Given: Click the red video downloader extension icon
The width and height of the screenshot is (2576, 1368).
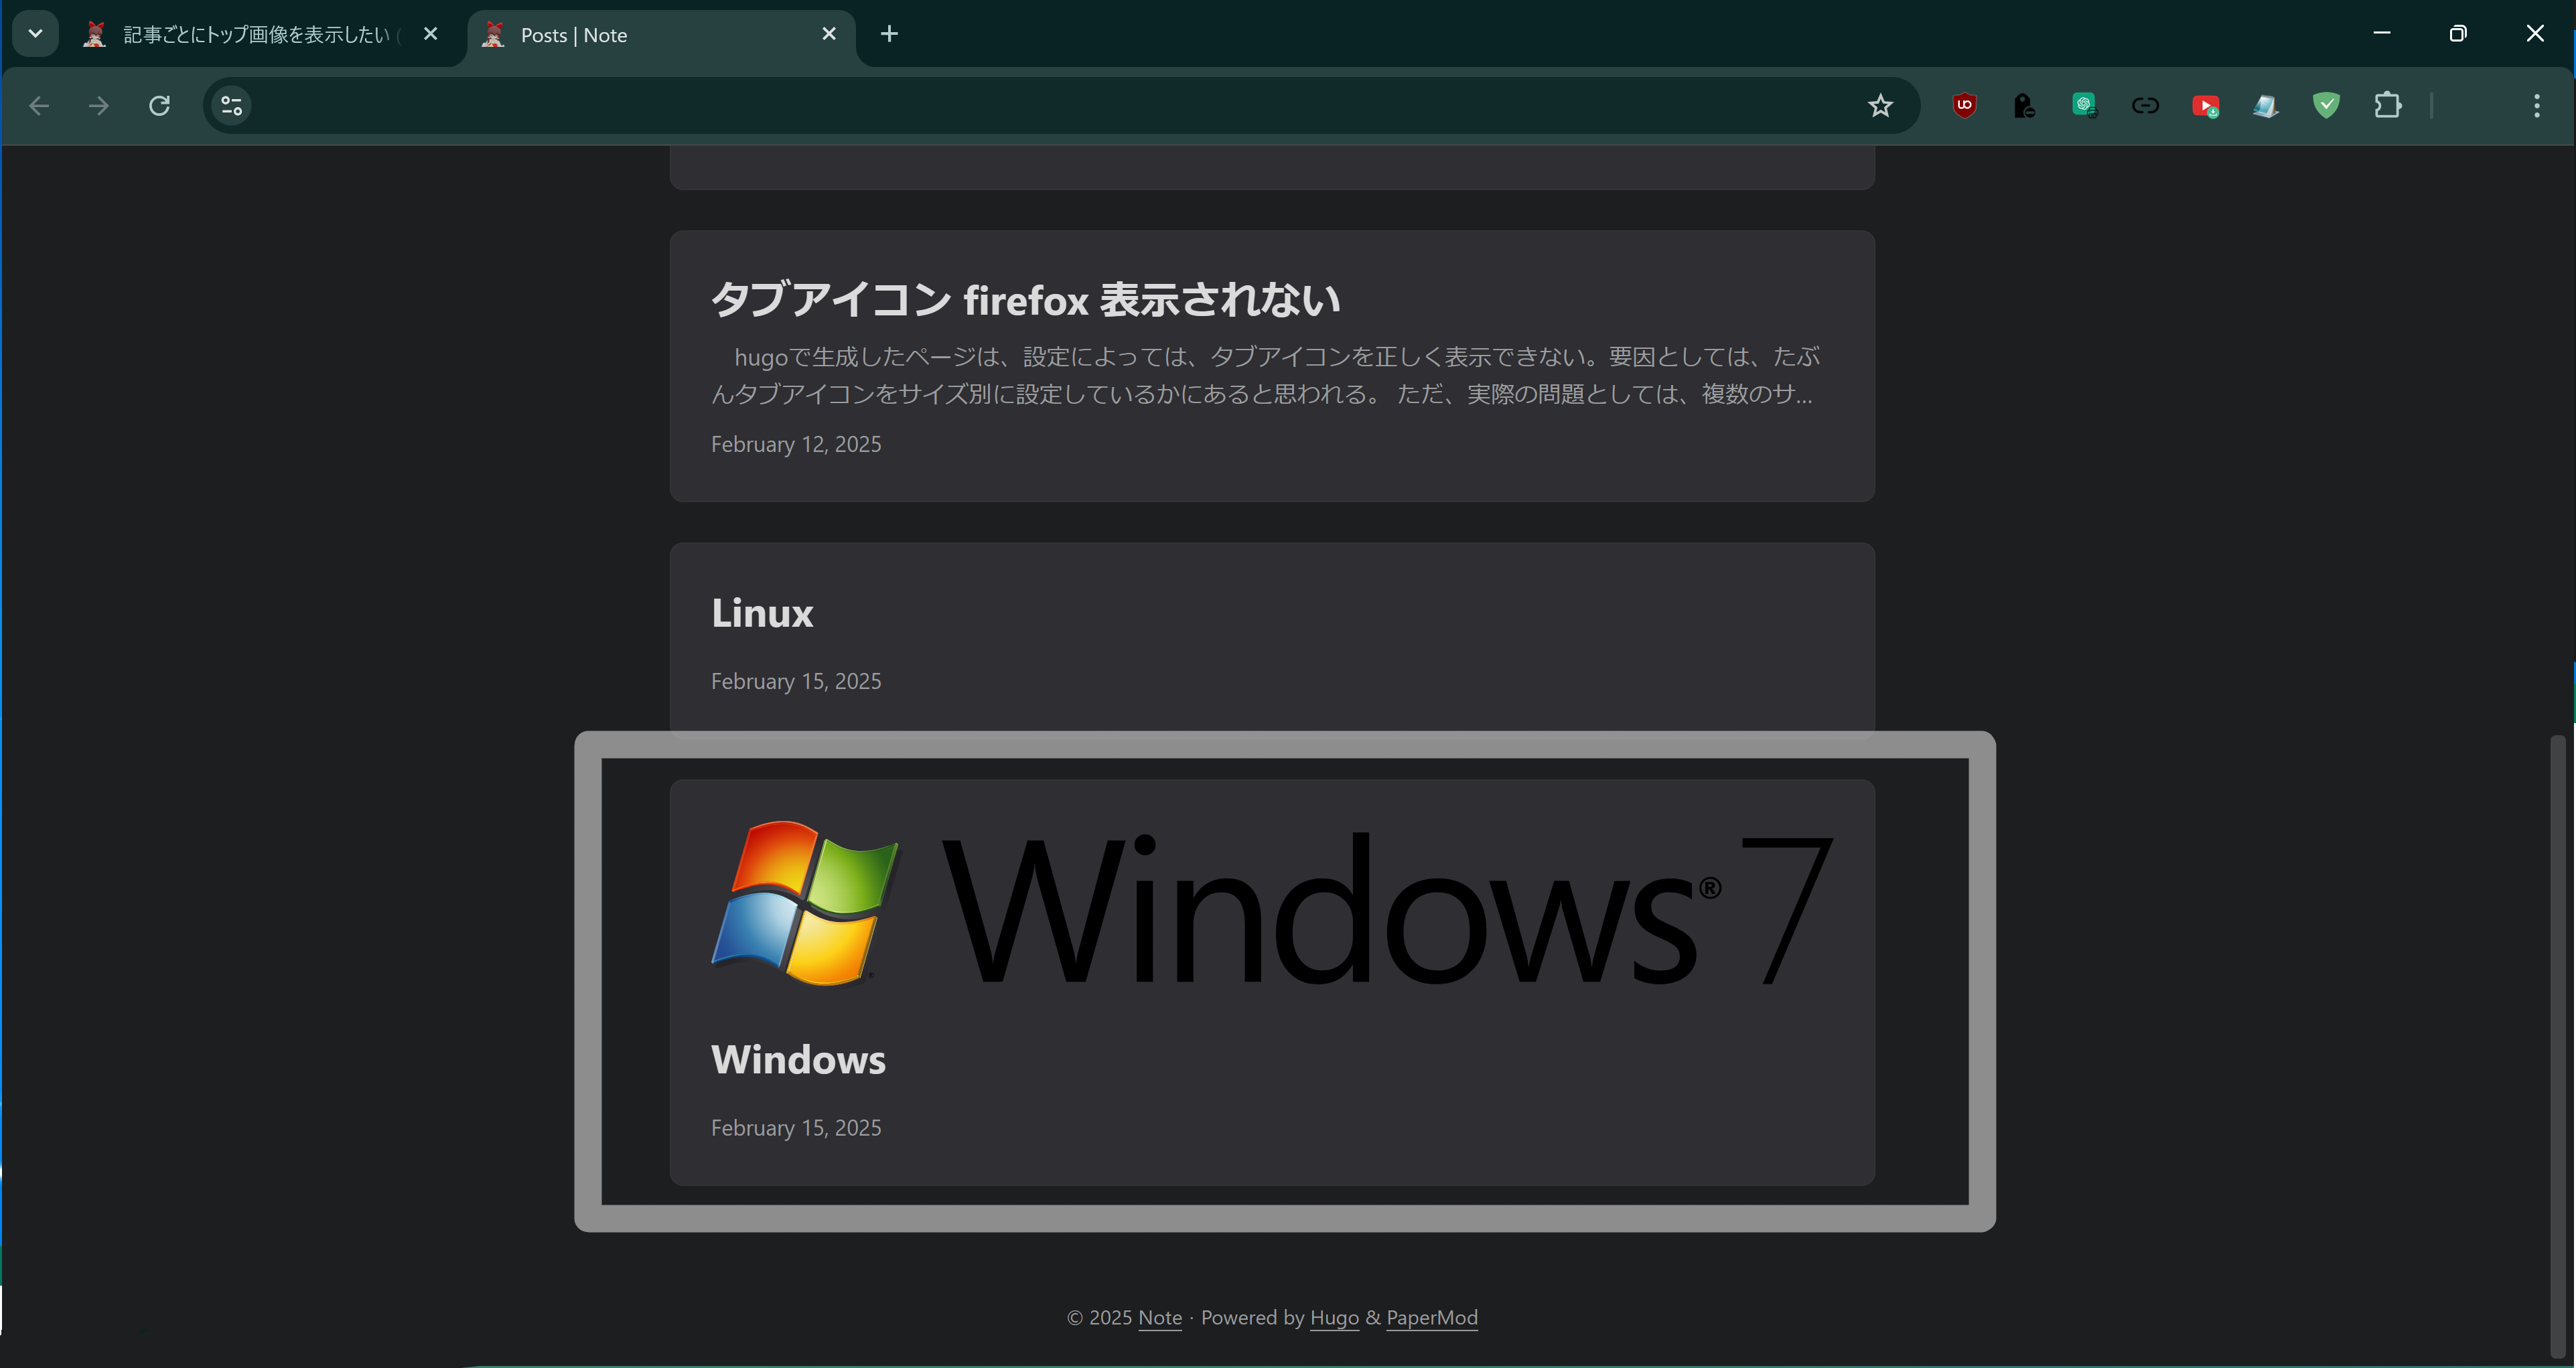Looking at the screenshot, I should pos(2205,105).
